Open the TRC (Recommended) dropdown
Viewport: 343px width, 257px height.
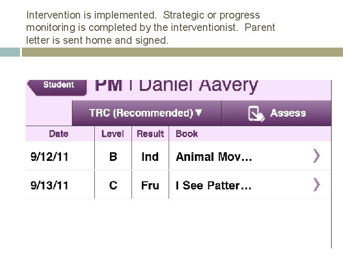coord(146,113)
